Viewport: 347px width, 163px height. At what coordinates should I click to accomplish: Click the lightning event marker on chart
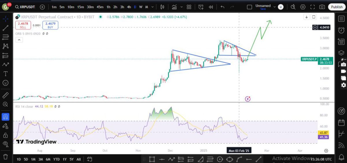coord(248,99)
